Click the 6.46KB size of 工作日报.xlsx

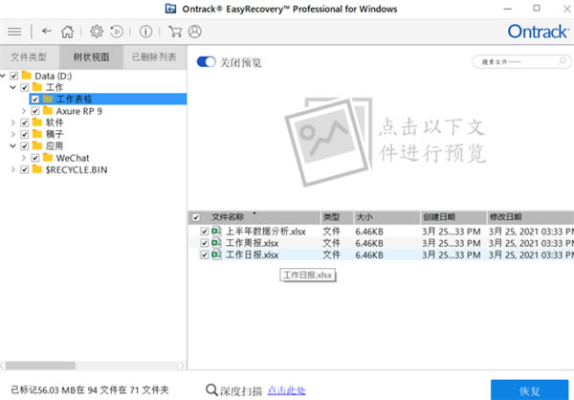point(369,255)
